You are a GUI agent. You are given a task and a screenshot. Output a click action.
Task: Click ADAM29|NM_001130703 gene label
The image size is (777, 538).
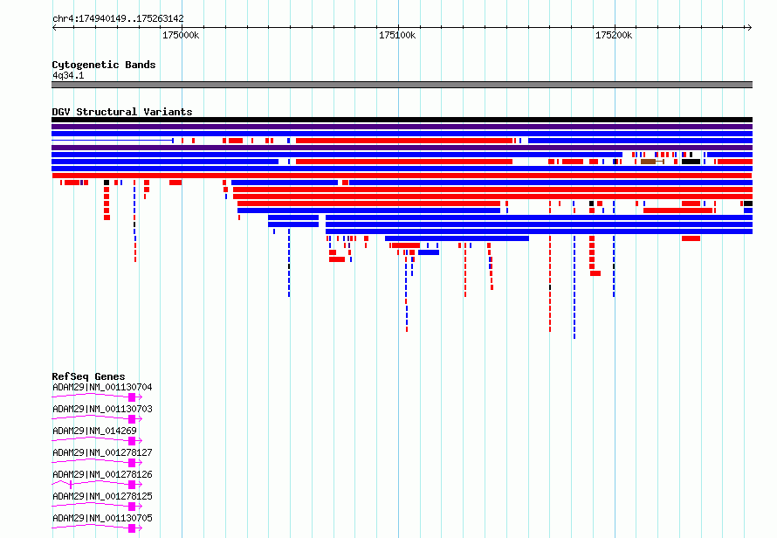[x=102, y=409]
